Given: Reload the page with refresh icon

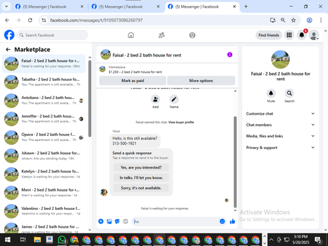Looking at the screenshot, I should point(30,20).
